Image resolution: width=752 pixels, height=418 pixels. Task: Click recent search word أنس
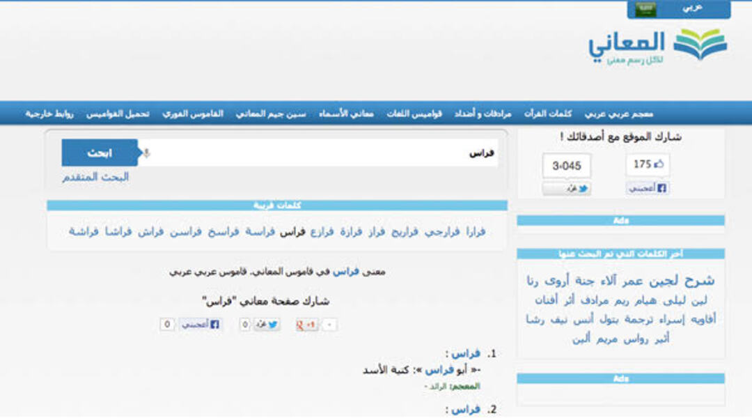pyautogui.click(x=583, y=320)
